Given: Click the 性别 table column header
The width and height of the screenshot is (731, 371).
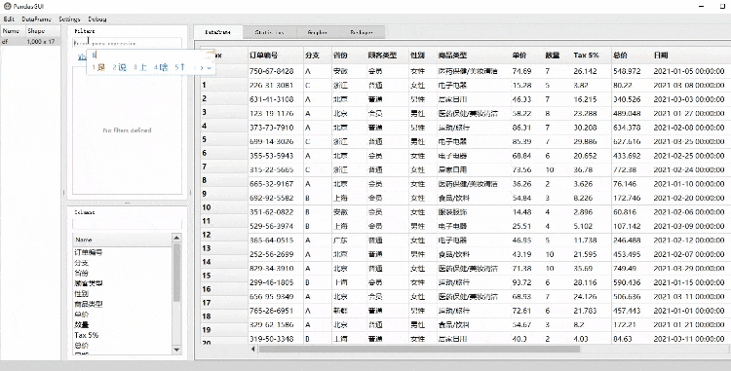Looking at the screenshot, I should (x=422, y=55).
